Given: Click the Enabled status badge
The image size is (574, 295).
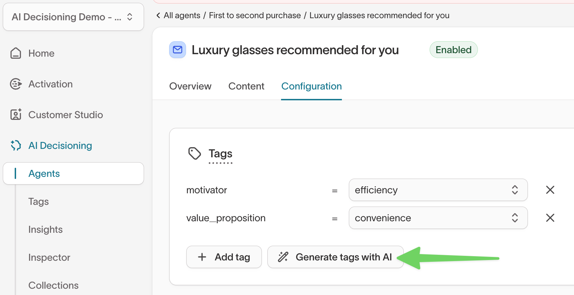Looking at the screenshot, I should click(453, 50).
